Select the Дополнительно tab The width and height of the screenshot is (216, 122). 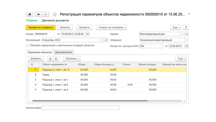tap(63, 52)
